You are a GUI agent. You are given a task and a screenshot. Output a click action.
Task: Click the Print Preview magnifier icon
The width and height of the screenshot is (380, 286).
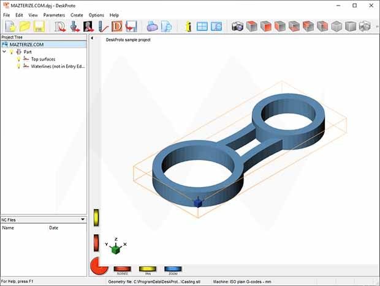click(167, 26)
